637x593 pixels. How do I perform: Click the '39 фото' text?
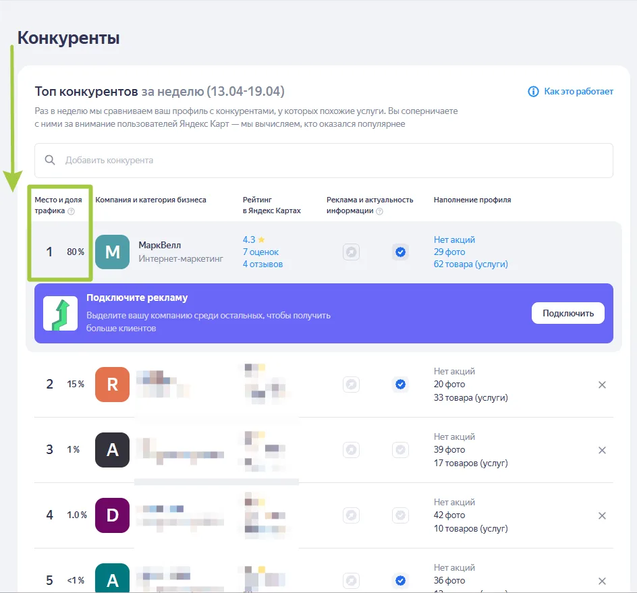click(x=449, y=449)
